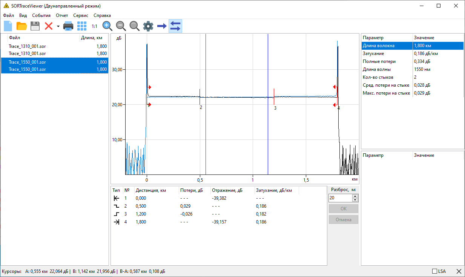Expand dropdown arrow next to red X
The height and width of the screenshot is (277, 465).
pos(58,26)
